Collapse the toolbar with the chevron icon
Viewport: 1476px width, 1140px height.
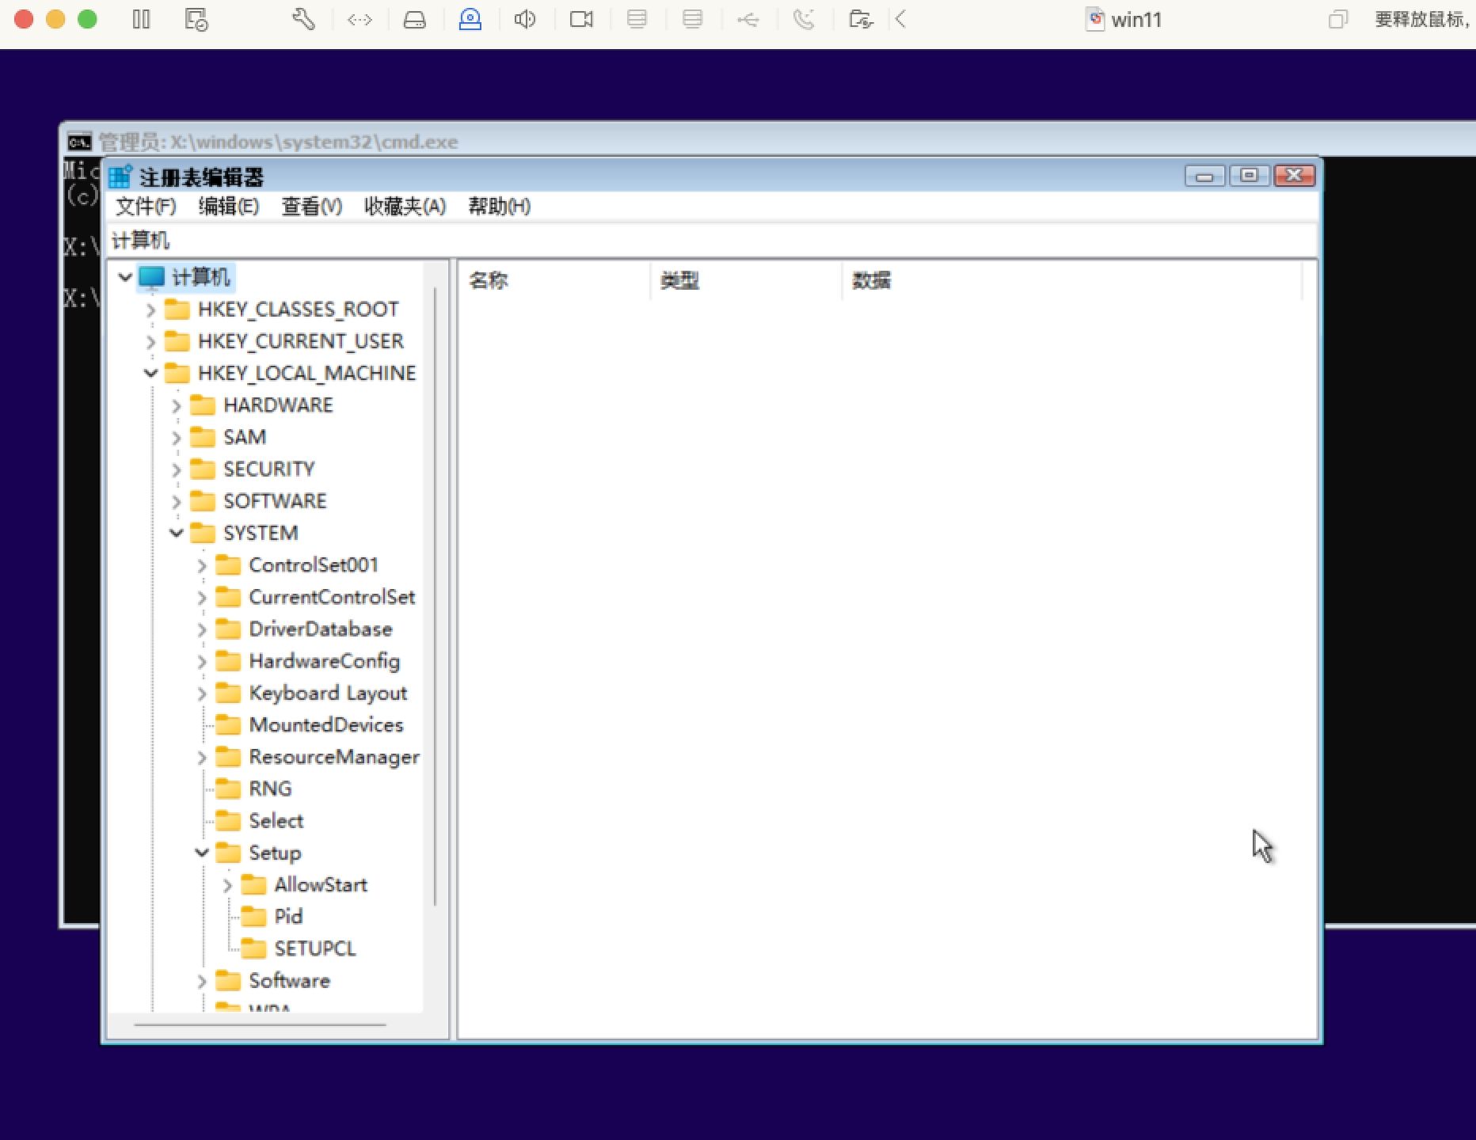click(900, 19)
